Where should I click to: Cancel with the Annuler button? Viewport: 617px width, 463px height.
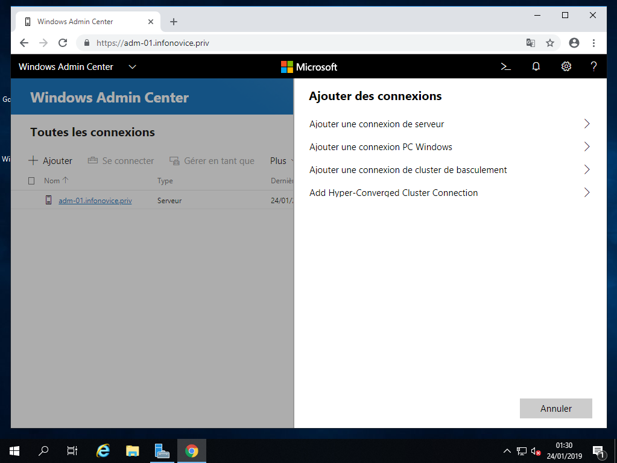[x=555, y=408]
